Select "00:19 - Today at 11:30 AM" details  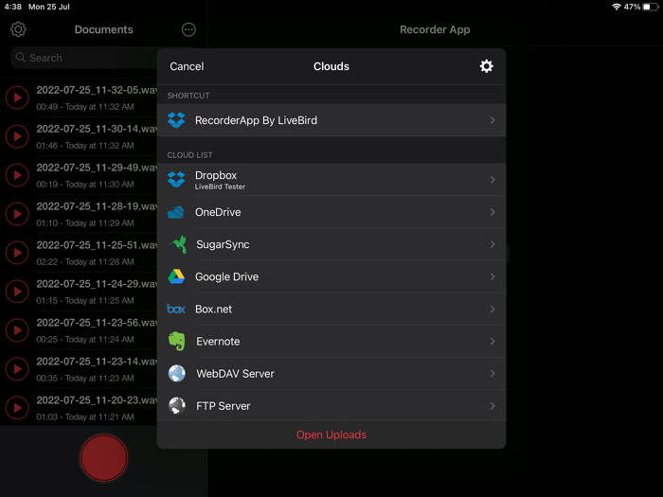[x=85, y=185]
